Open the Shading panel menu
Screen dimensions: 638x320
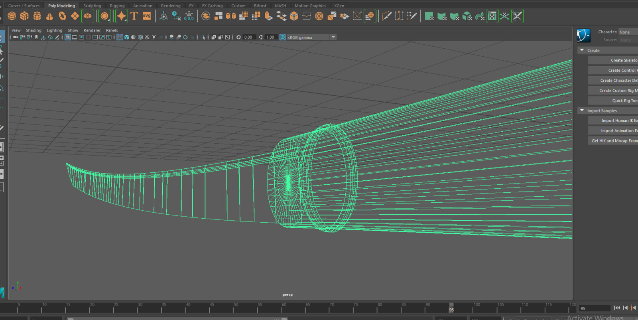(x=33, y=30)
